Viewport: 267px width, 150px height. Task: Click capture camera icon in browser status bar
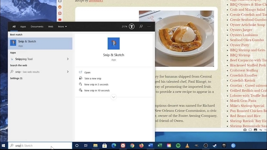tap(245, 130)
